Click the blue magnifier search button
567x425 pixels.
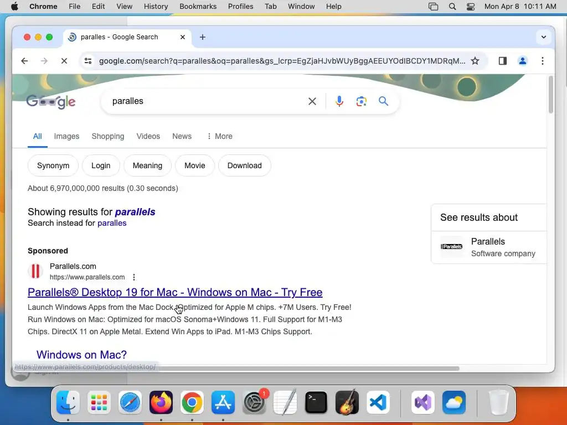coord(383,101)
